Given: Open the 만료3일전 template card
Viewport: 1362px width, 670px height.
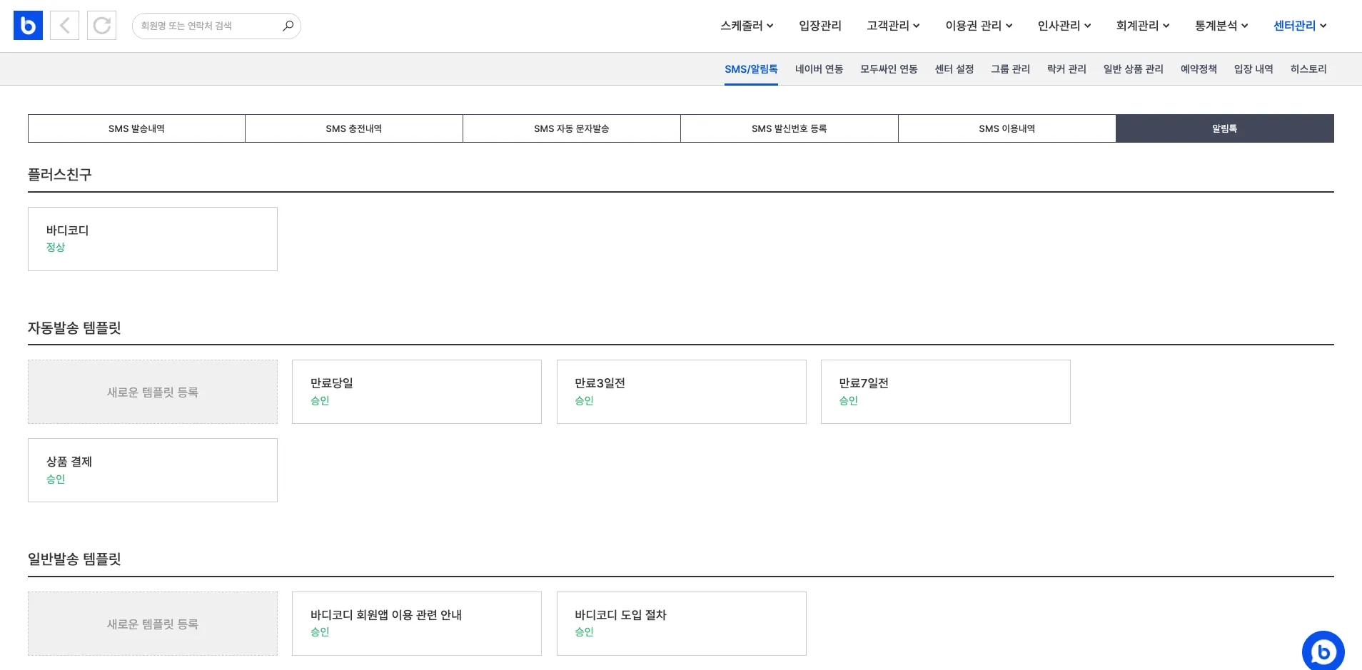Looking at the screenshot, I should [681, 392].
